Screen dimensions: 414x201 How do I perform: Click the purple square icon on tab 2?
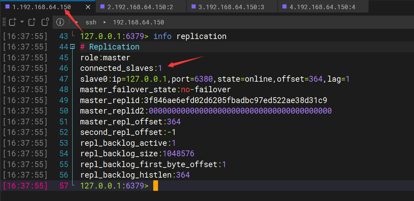click(x=102, y=6)
